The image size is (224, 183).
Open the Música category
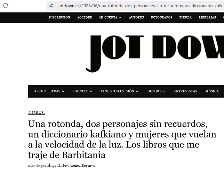[x=212, y=91]
